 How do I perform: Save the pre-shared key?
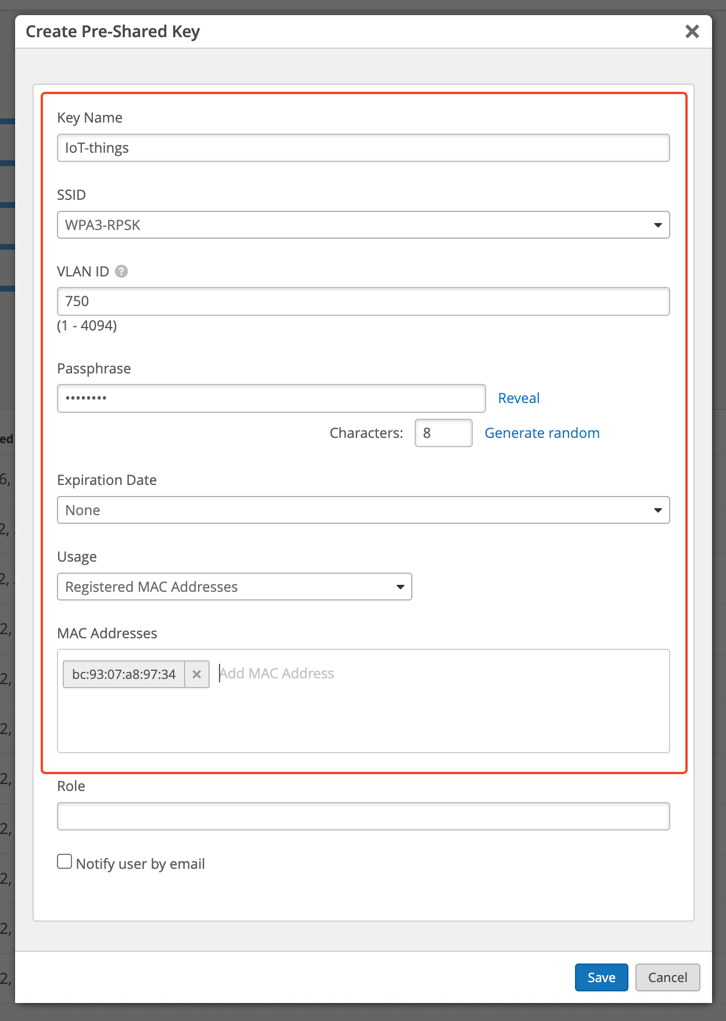[601, 977]
